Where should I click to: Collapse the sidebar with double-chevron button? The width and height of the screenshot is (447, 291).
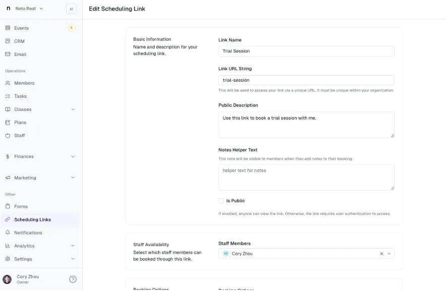[x=71, y=9]
